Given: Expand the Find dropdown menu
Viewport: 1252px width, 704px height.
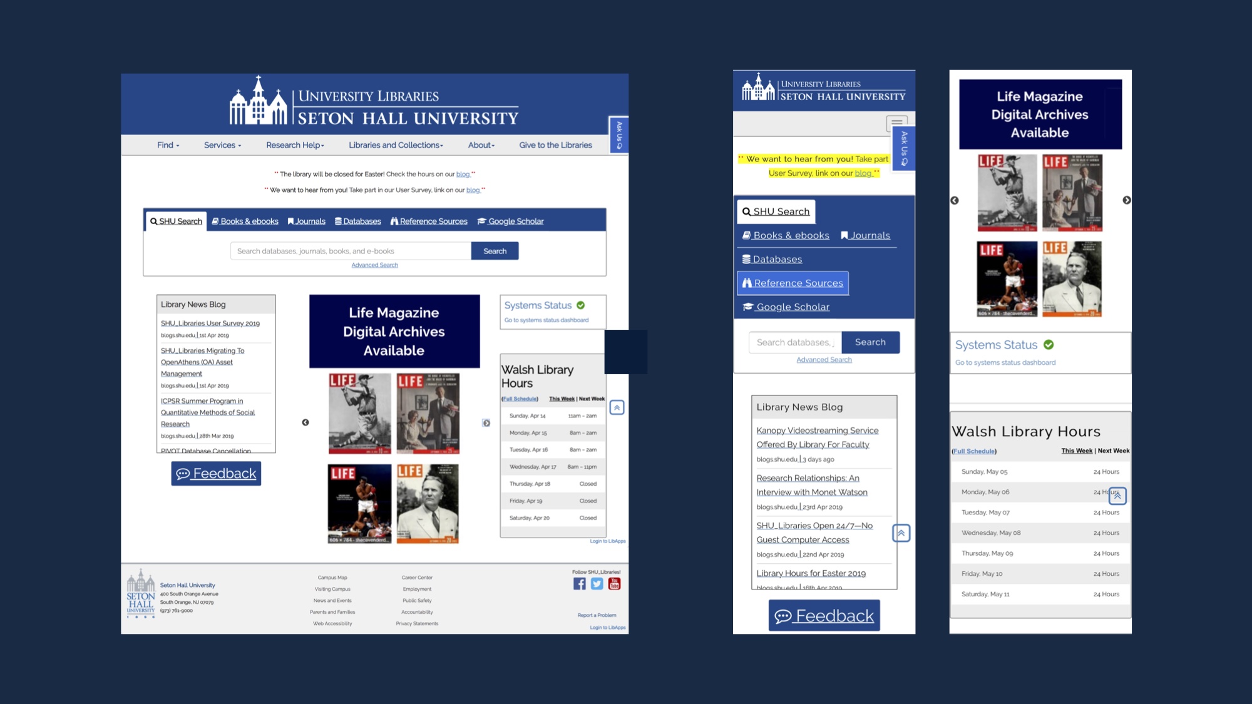Looking at the screenshot, I should pyautogui.click(x=168, y=145).
